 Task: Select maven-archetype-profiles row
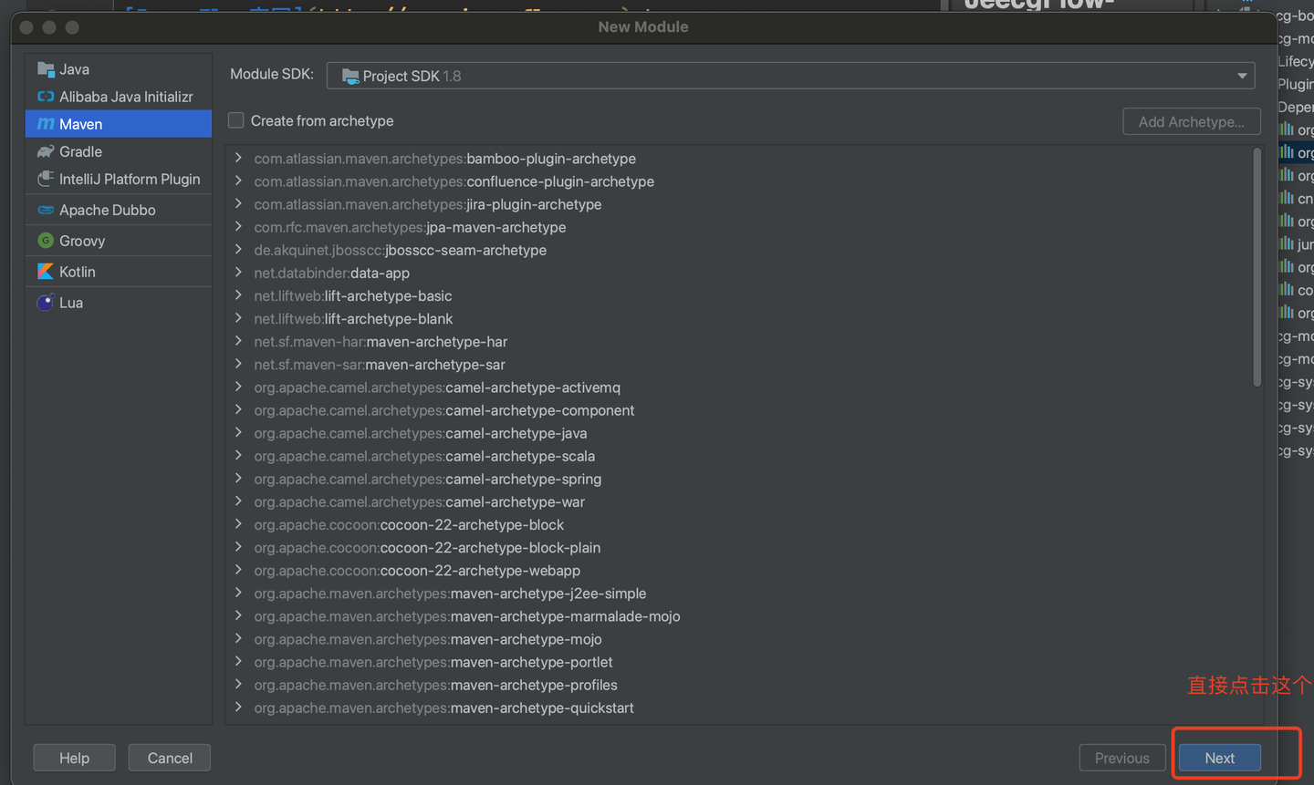(x=739, y=685)
